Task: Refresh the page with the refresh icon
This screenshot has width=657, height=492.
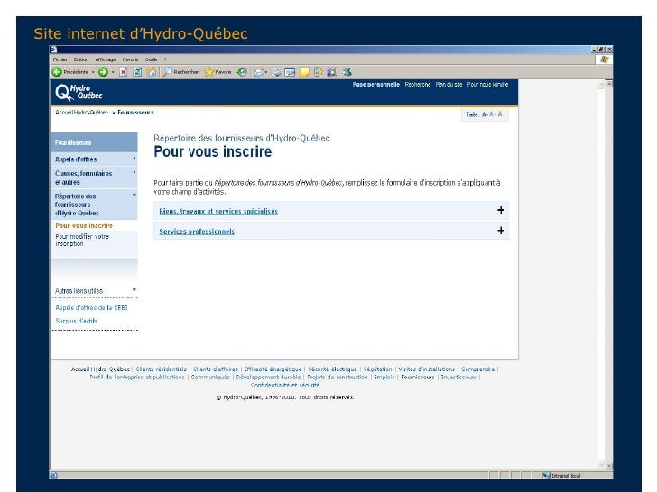Action: click(x=137, y=72)
